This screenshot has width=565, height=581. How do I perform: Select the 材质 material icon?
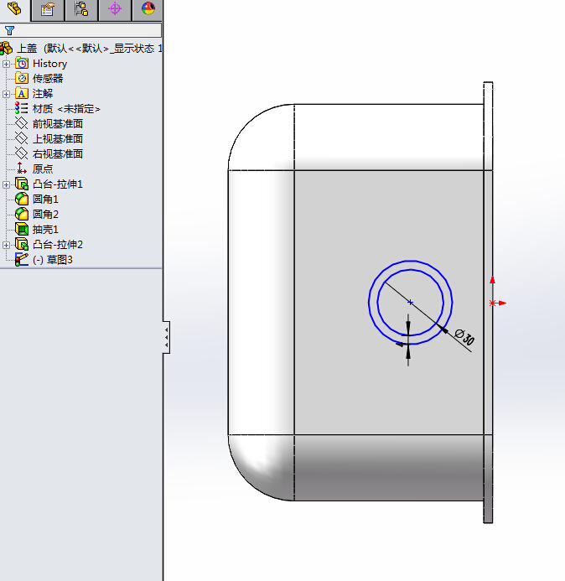[22, 108]
